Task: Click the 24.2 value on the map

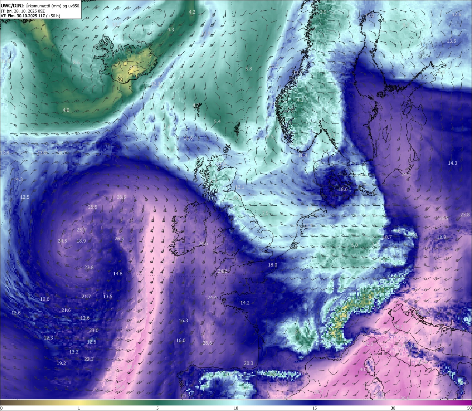Action: coord(222,271)
